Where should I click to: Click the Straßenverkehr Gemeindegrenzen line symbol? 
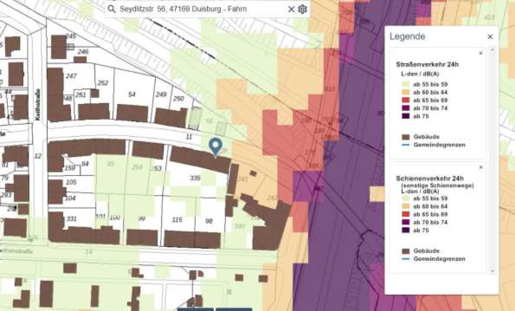pos(405,145)
